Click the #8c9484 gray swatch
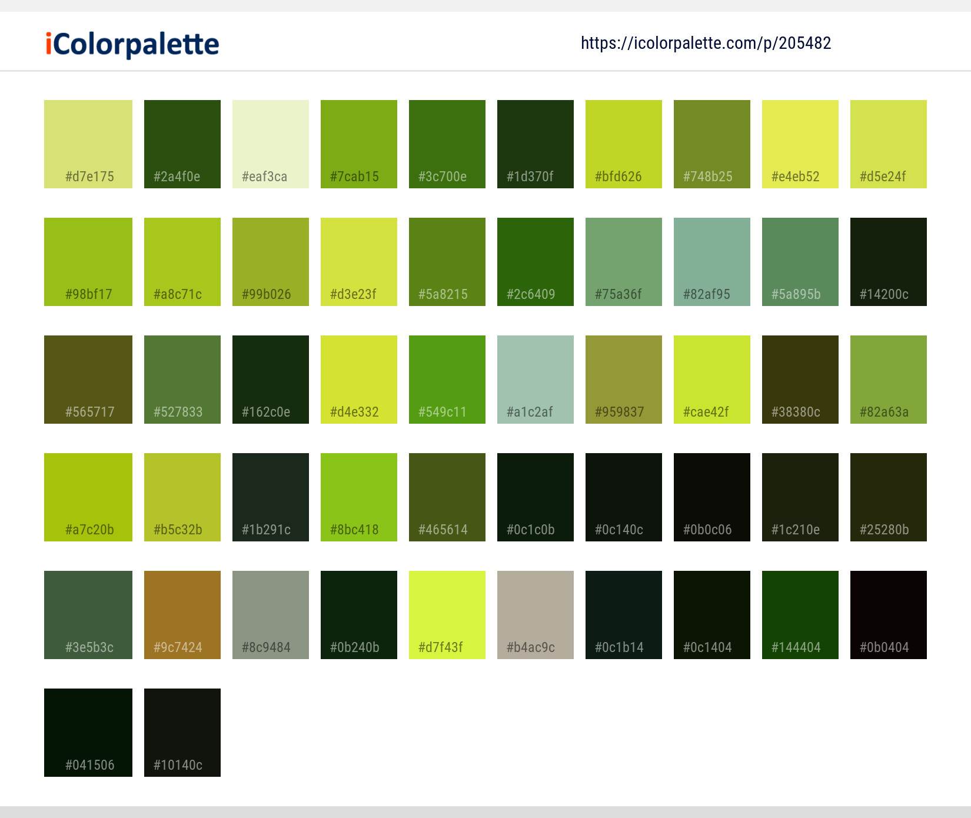 click(x=271, y=615)
